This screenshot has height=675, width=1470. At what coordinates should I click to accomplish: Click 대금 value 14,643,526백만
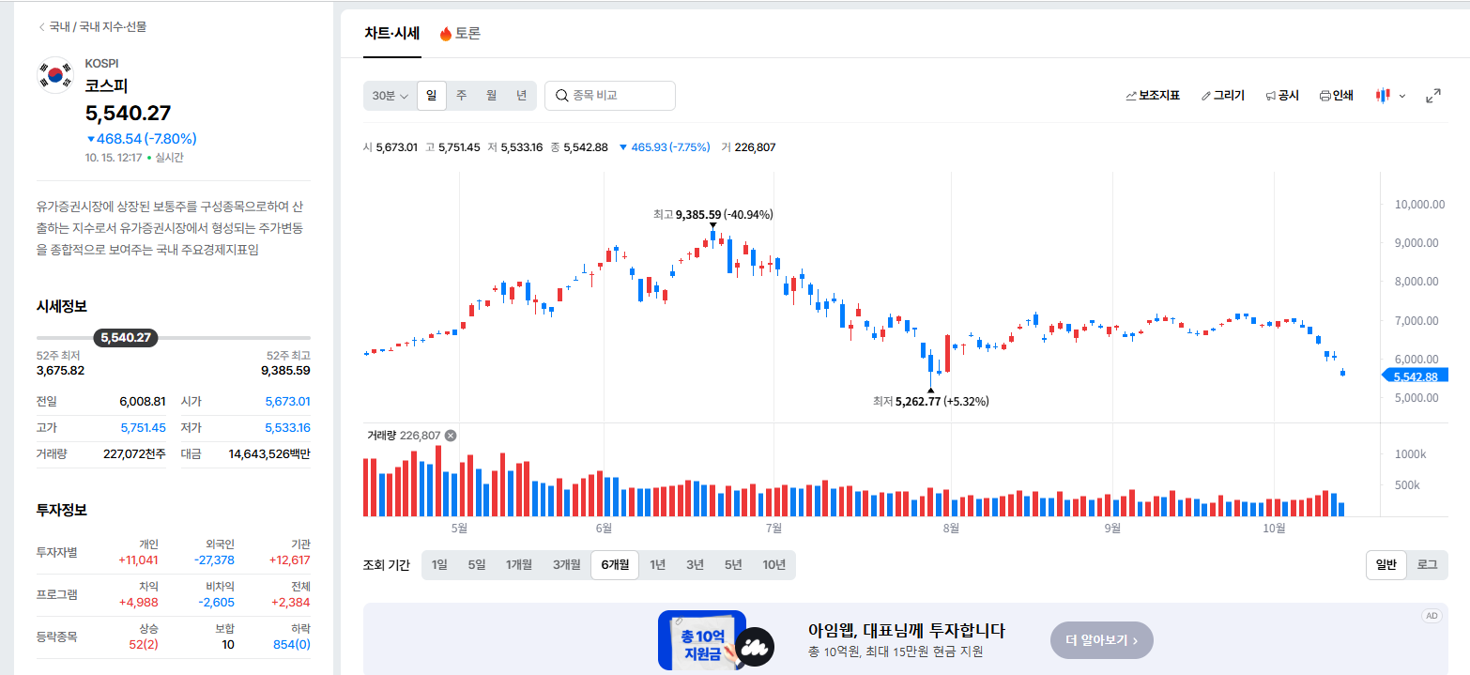pyautogui.click(x=269, y=454)
